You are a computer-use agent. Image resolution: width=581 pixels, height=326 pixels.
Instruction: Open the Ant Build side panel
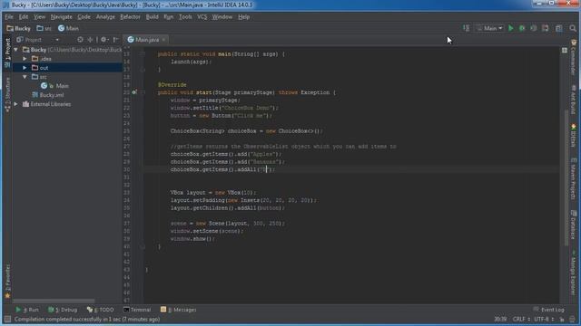click(573, 99)
